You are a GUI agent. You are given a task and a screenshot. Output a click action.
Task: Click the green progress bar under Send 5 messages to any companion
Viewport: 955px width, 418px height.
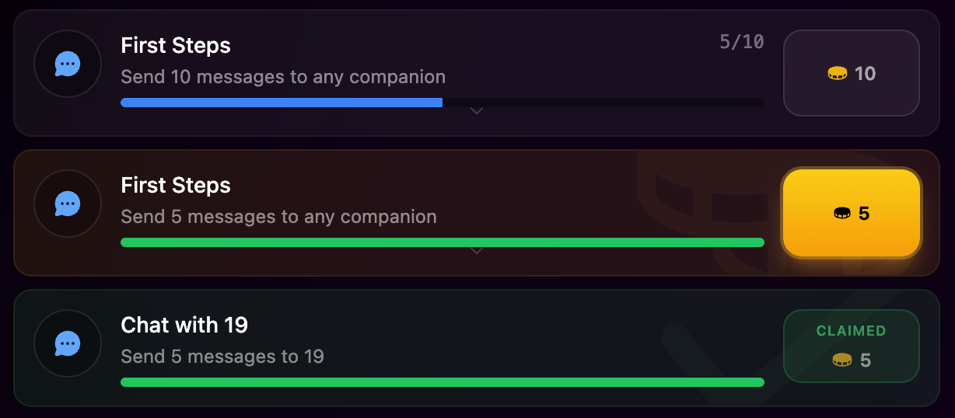pyautogui.click(x=442, y=242)
